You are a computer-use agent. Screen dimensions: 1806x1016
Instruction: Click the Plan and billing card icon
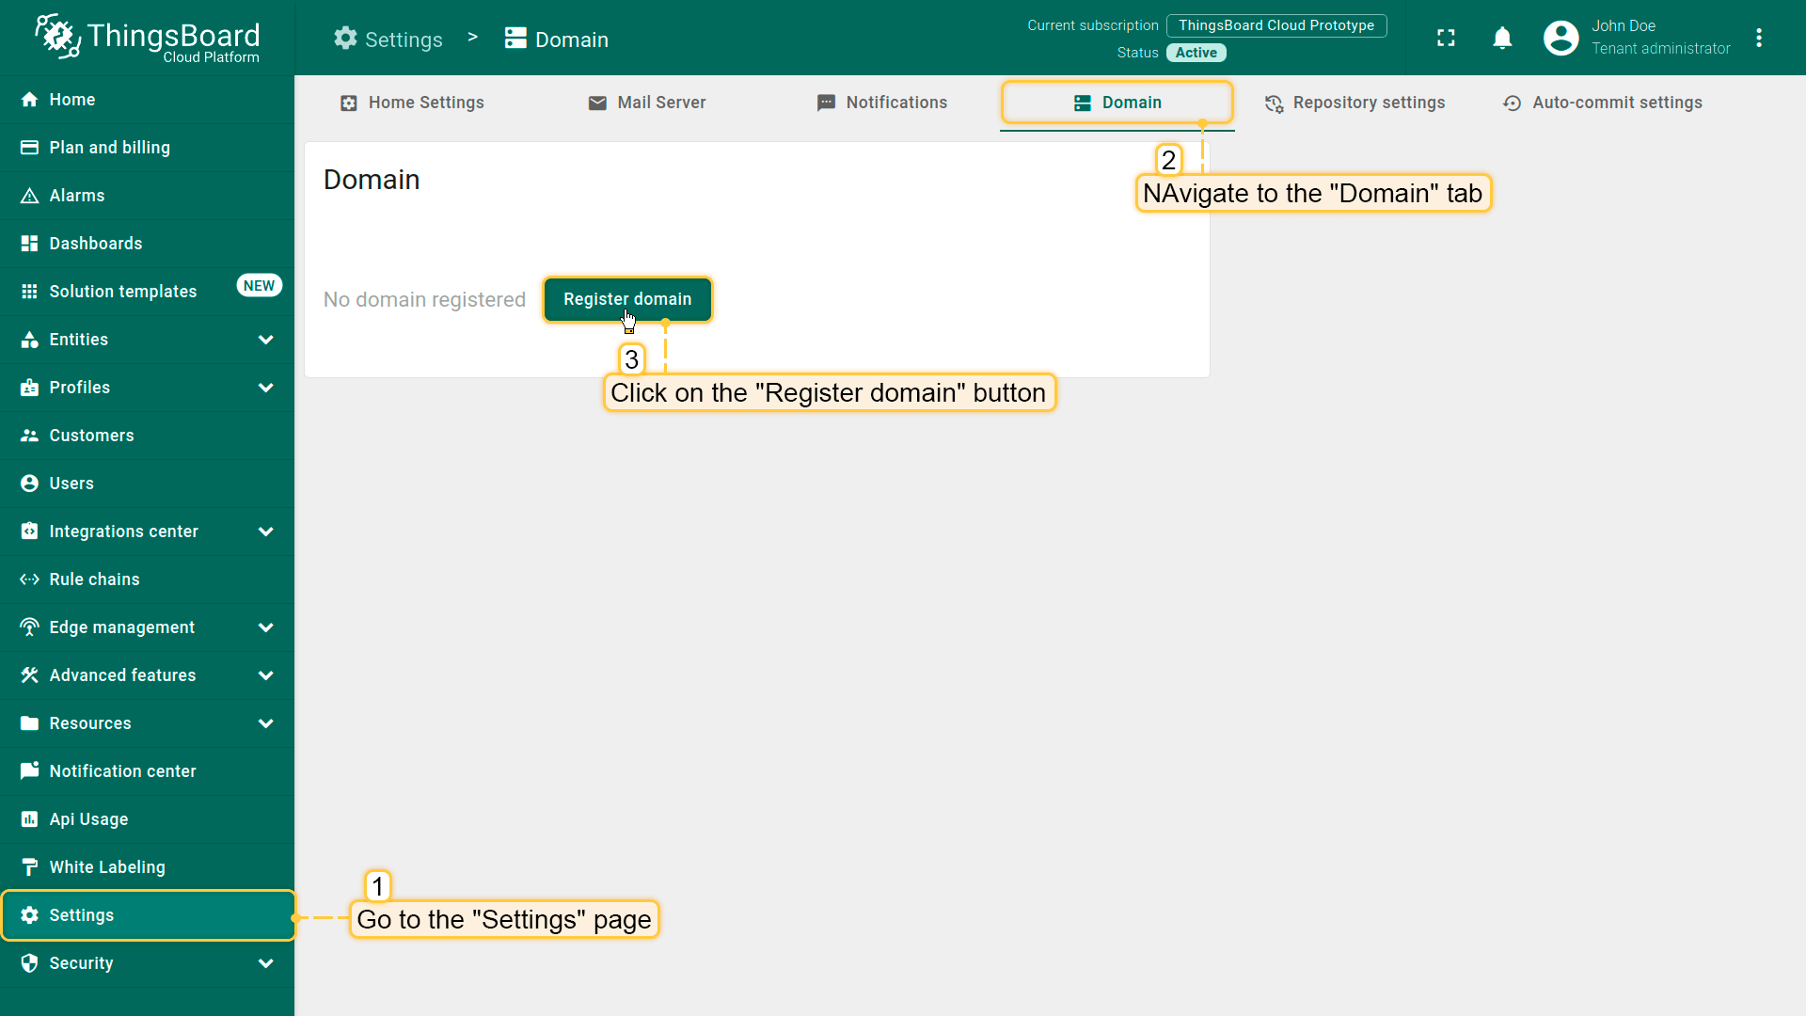(29, 148)
